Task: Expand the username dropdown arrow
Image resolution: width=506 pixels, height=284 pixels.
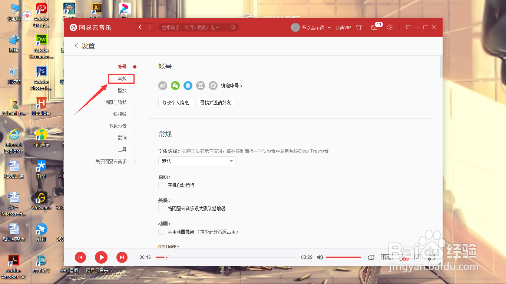Action: 329,28
